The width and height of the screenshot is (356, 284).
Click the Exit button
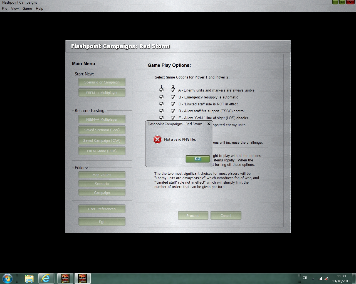[x=102, y=222]
